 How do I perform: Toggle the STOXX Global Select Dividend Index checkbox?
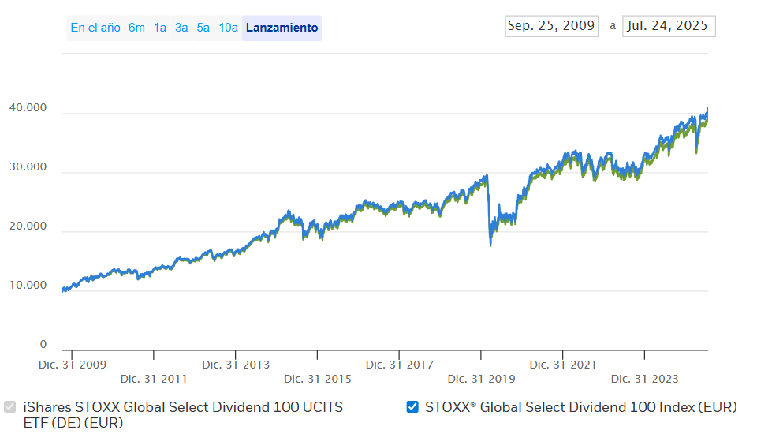pyautogui.click(x=412, y=407)
